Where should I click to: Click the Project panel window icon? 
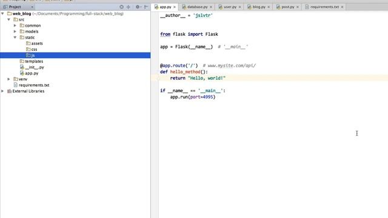(5, 7)
